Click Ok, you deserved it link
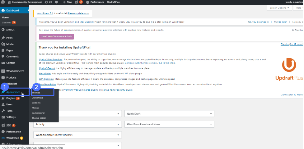Viewport: 304px width, 149px height. [x=258, y=22]
